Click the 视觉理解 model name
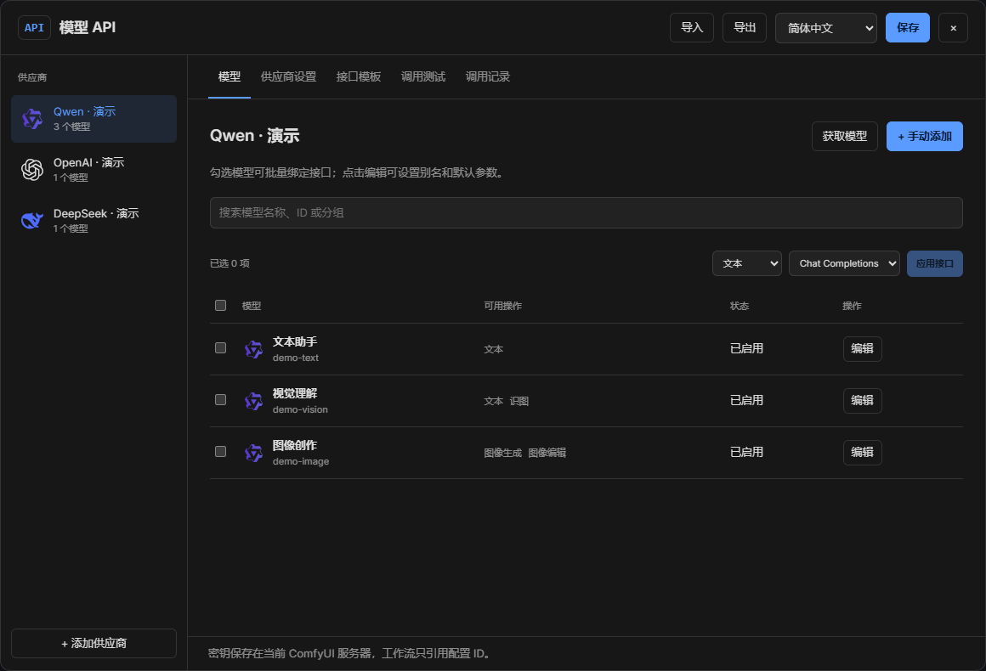The width and height of the screenshot is (986, 671). (294, 393)
